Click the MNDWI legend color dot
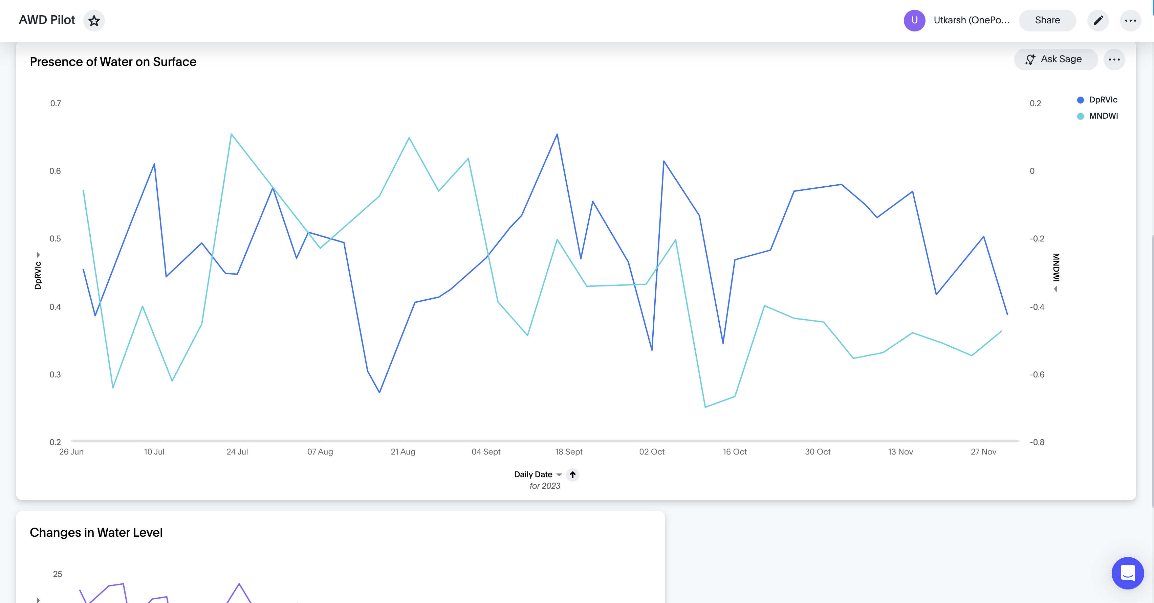Screen dimensions: 1154x603 tap(1080, 116)
